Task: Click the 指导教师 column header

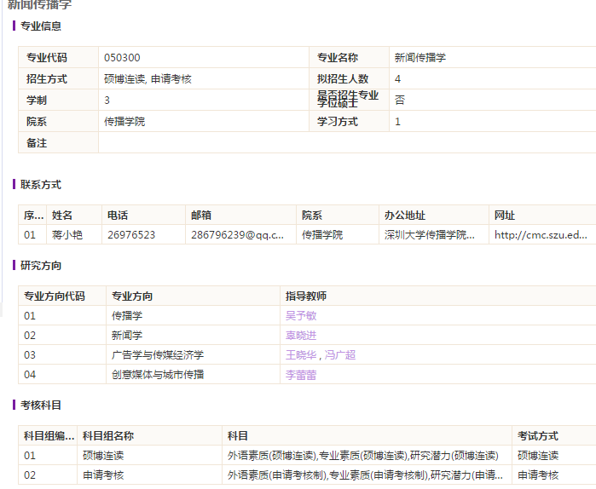Action: (x=306, y=296)
